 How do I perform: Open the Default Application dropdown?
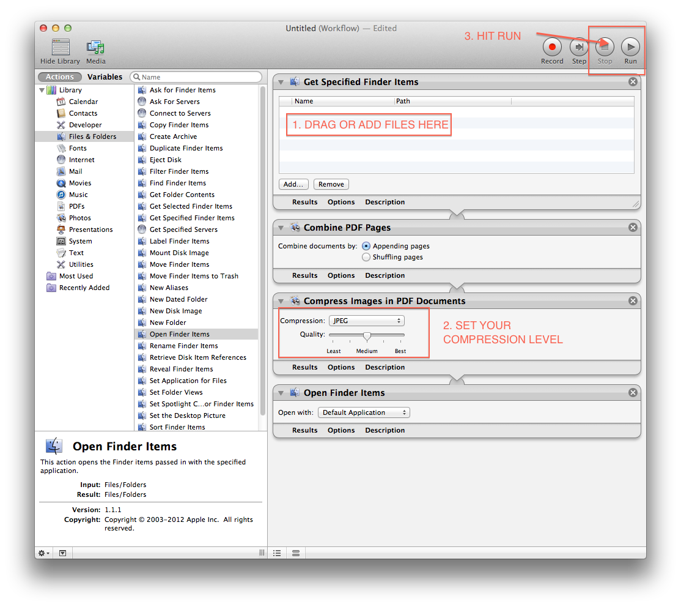pyautogui.click(x=364, y=412)
